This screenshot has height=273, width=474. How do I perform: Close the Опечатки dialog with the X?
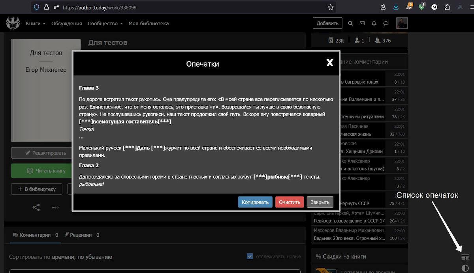coord(329,63)
